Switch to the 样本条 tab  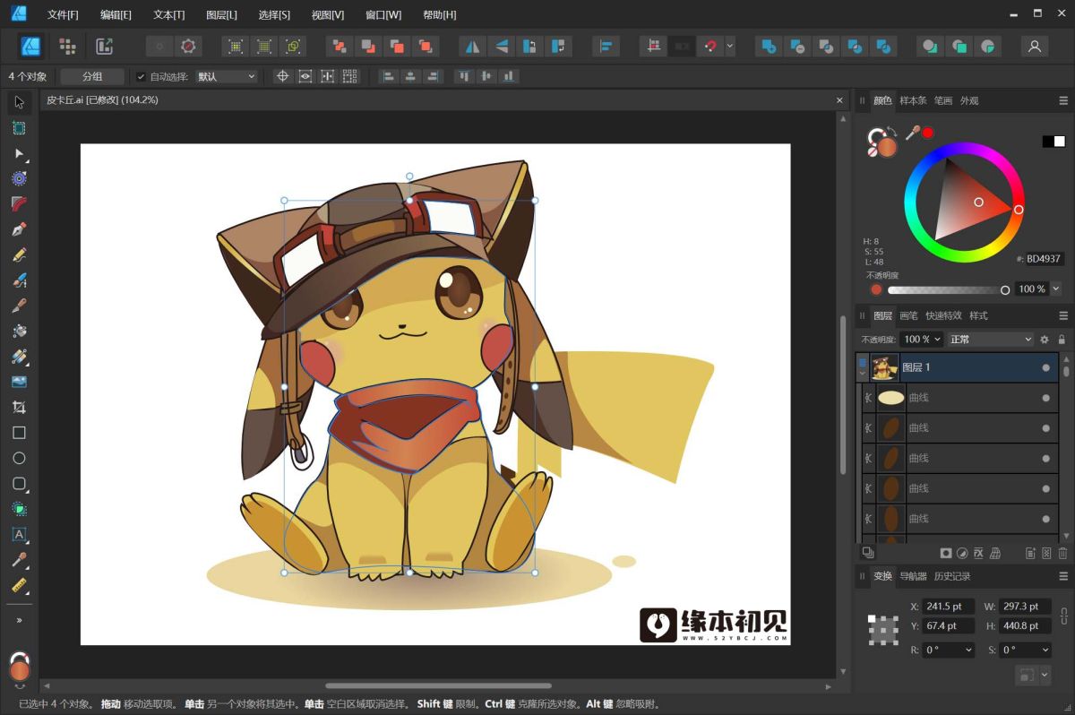pyautogui.click(x=913, y=101)
